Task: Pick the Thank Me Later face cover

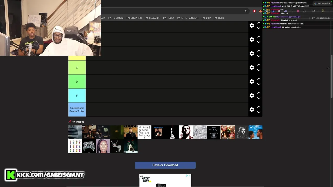Action: pyautogui.click(x=186, y=132)
